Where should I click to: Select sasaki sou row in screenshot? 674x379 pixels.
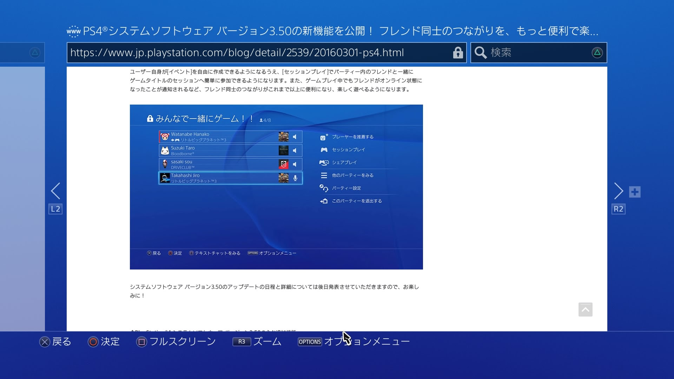pos(231,164)
